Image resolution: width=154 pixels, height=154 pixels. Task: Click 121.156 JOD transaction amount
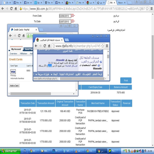(x=46, y=111)
